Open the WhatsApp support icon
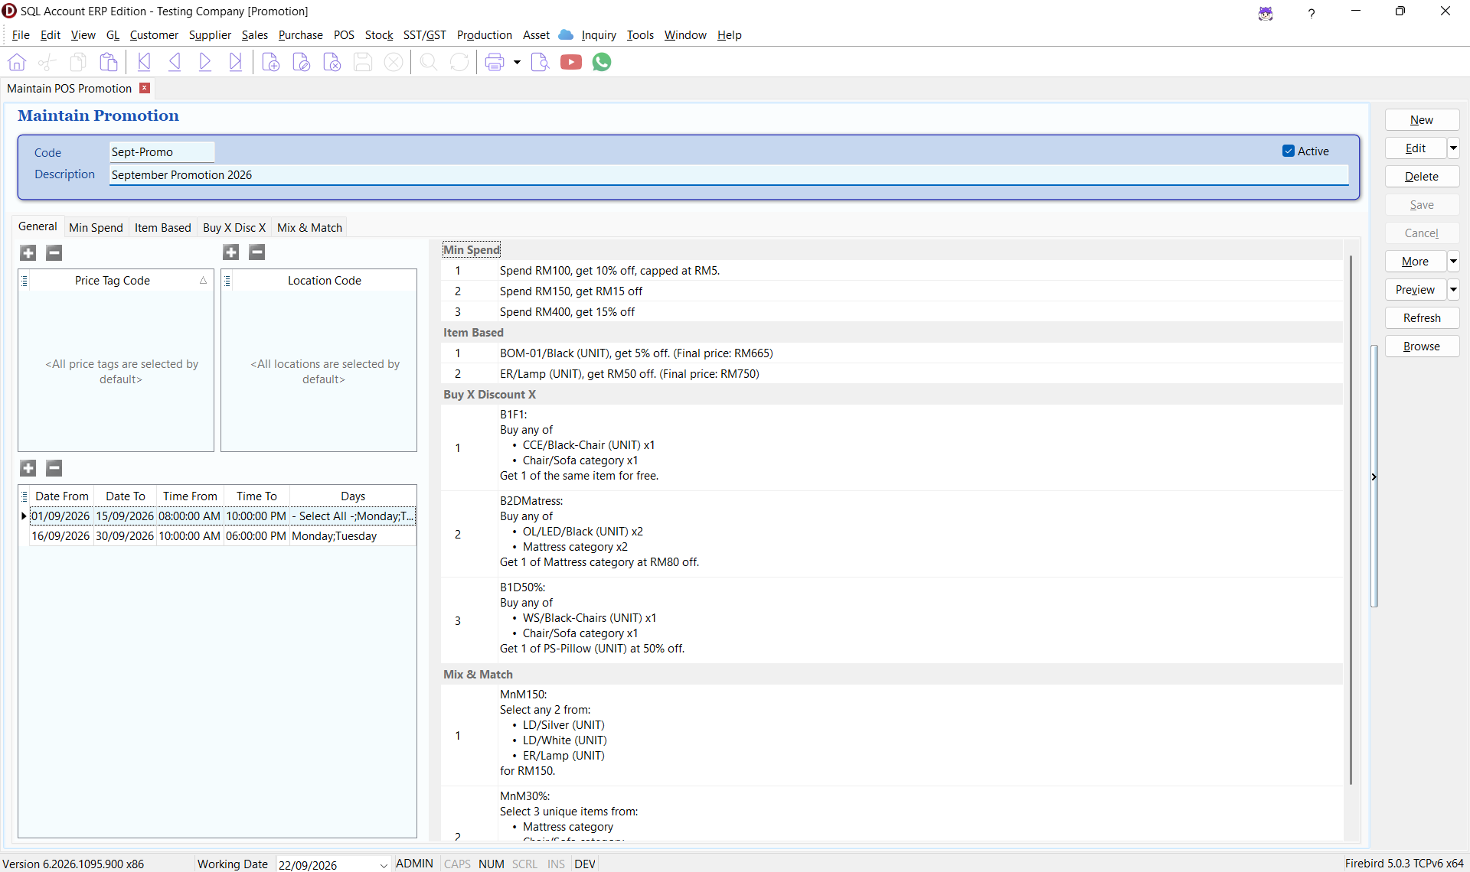 coord(602,62)
